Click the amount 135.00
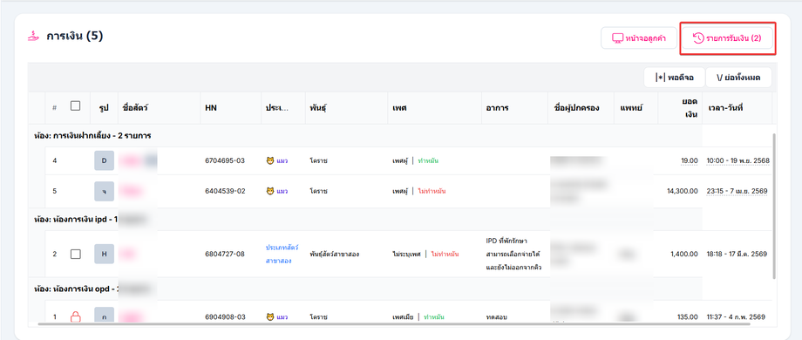Screen dimensions: 802x340 pos(688,317)
